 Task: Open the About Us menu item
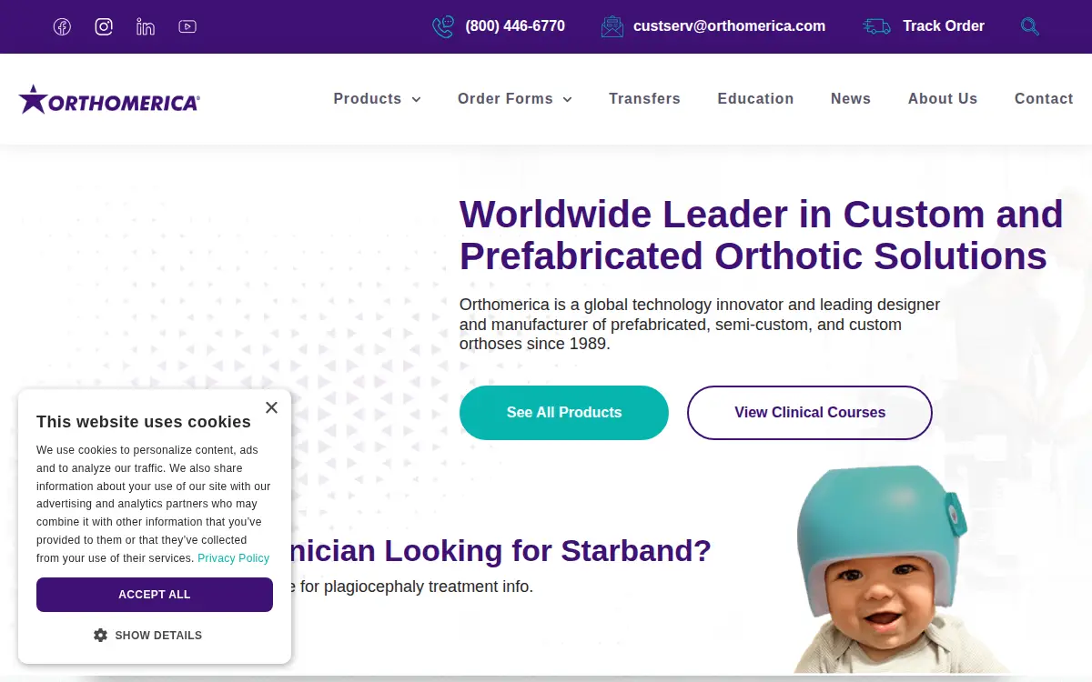pyautogui.click(x=943, y=98)
